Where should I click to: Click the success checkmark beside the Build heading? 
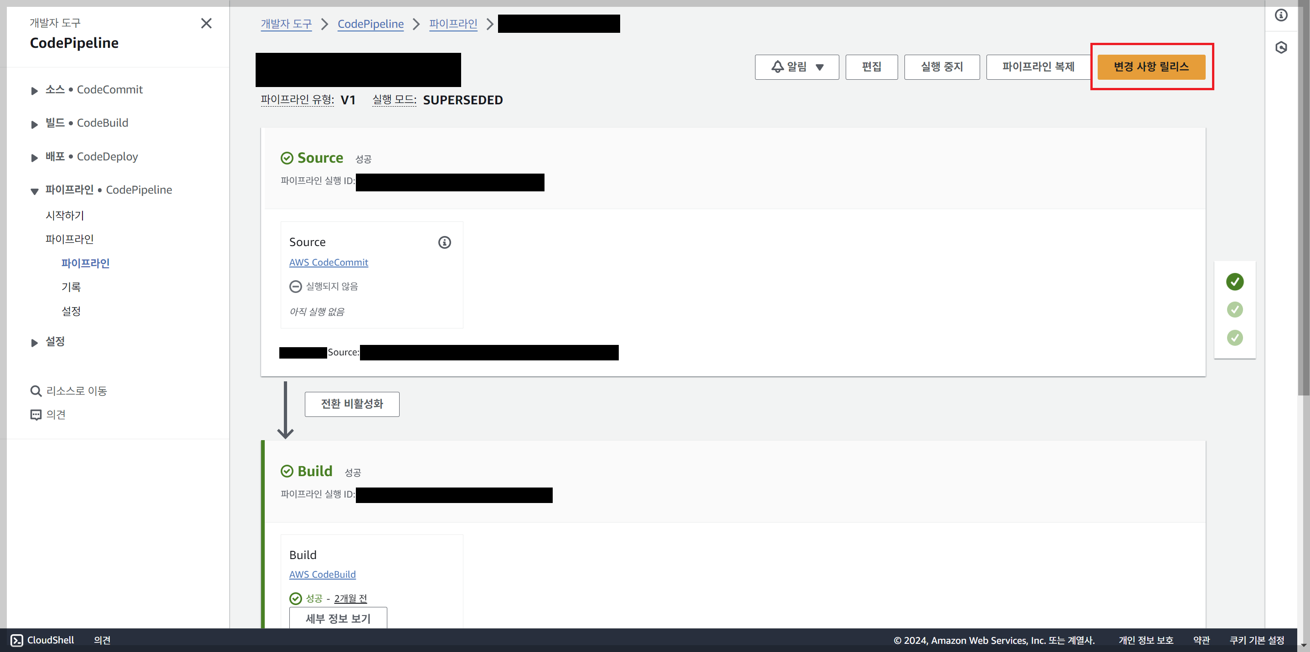[287, 471]
